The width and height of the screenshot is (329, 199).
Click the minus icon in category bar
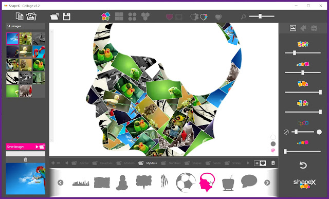click(59, 163)
